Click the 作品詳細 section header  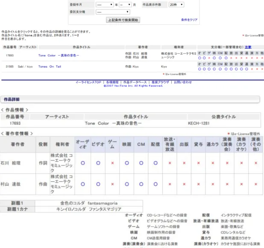(130, 99)
